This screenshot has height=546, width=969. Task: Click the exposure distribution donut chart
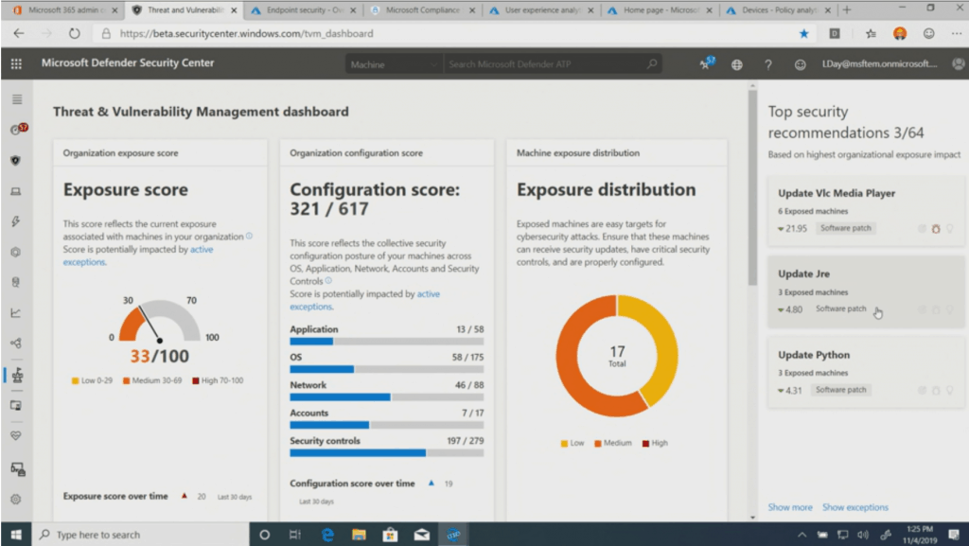[x=617, y=356]
